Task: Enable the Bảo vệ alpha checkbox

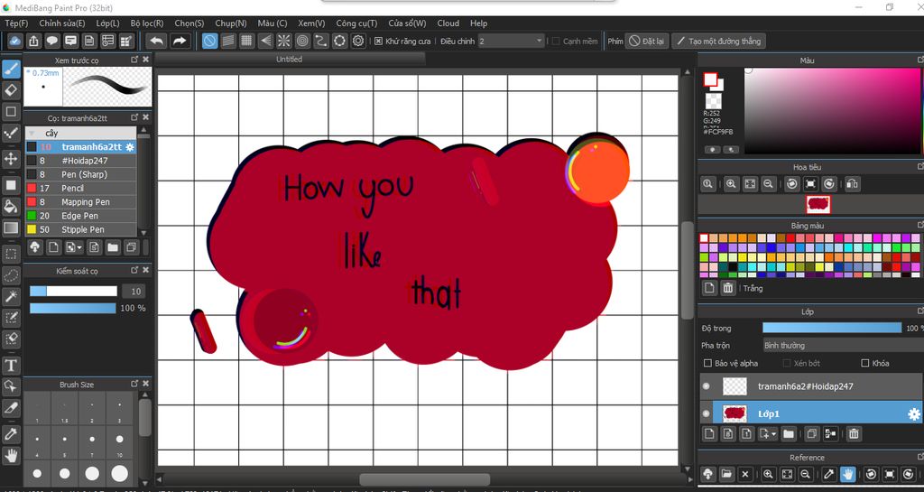Action: point(707,363)
